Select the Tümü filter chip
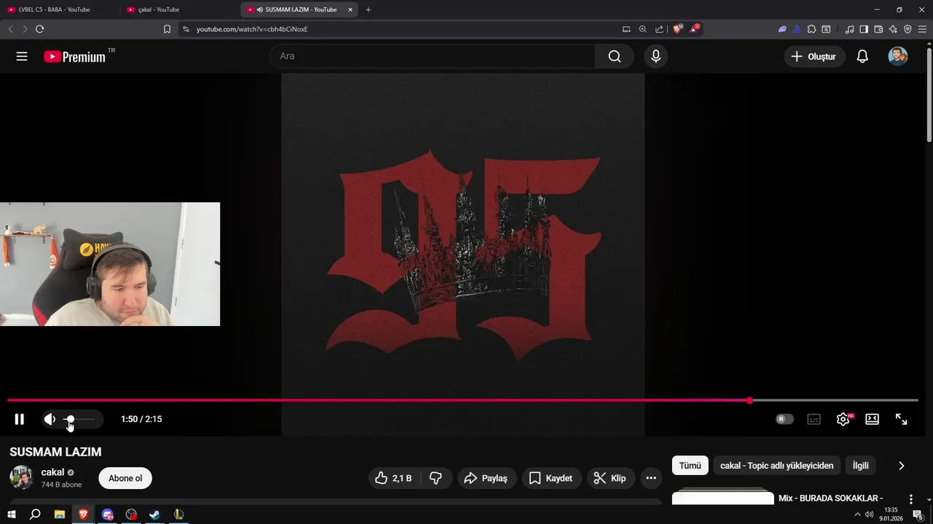933x524 pixels. (x=690, y=466)
